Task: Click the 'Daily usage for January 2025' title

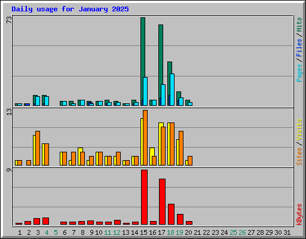Action: [70, 9]
